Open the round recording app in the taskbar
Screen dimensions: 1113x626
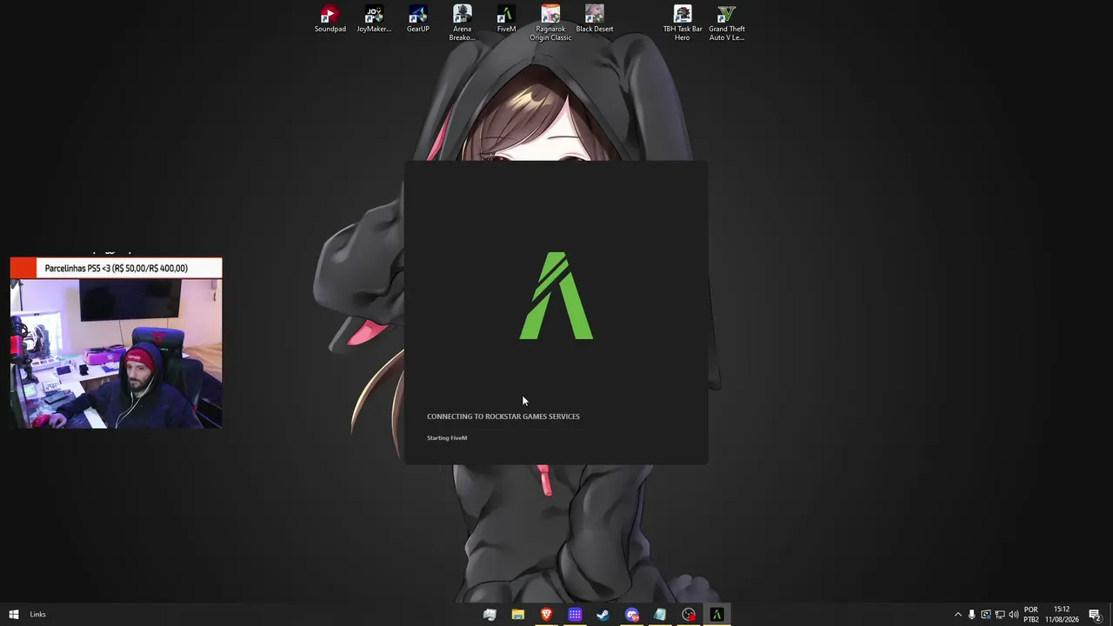[689, 615]
